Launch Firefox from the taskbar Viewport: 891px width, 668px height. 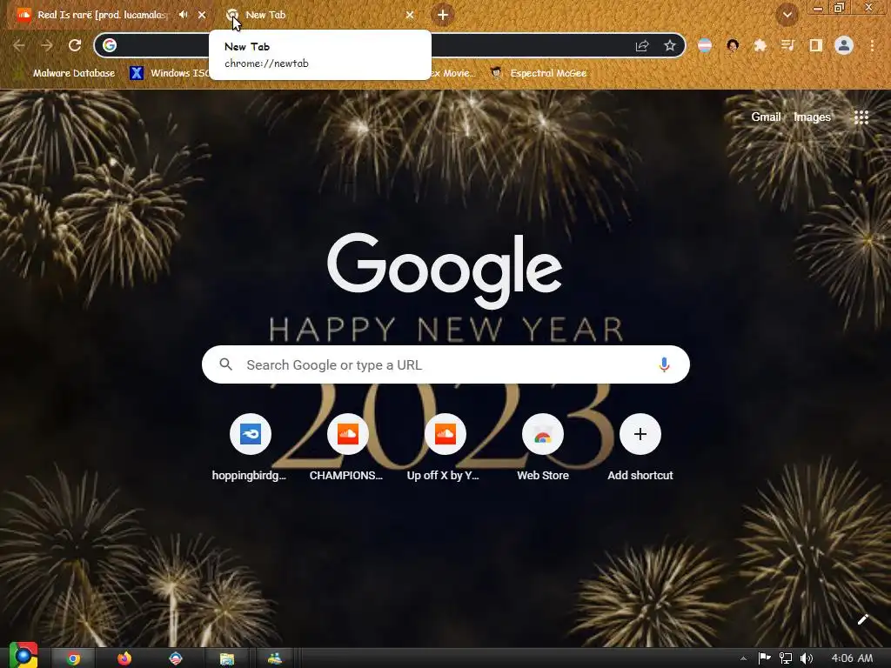point(124,658)
